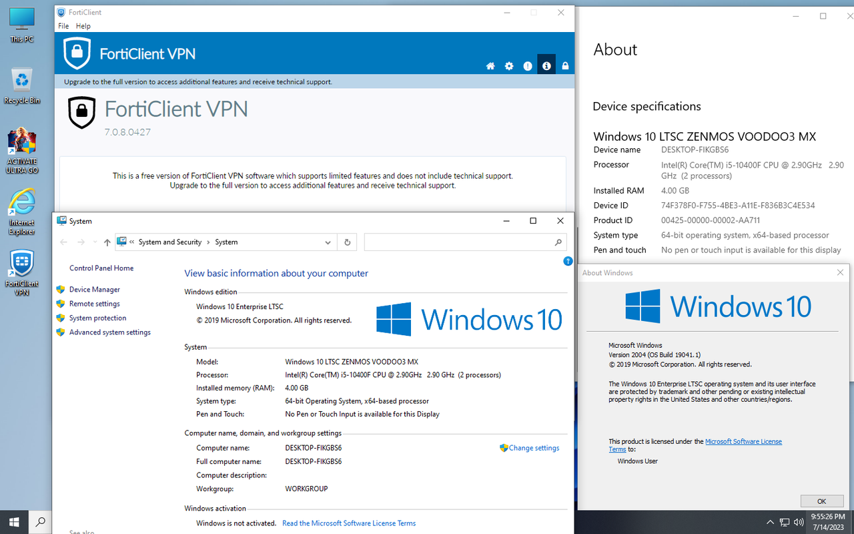Click DESKTOP-FIKGBS6 device name in About
This screenshot has width=854, height=534.
pos(695,150)
